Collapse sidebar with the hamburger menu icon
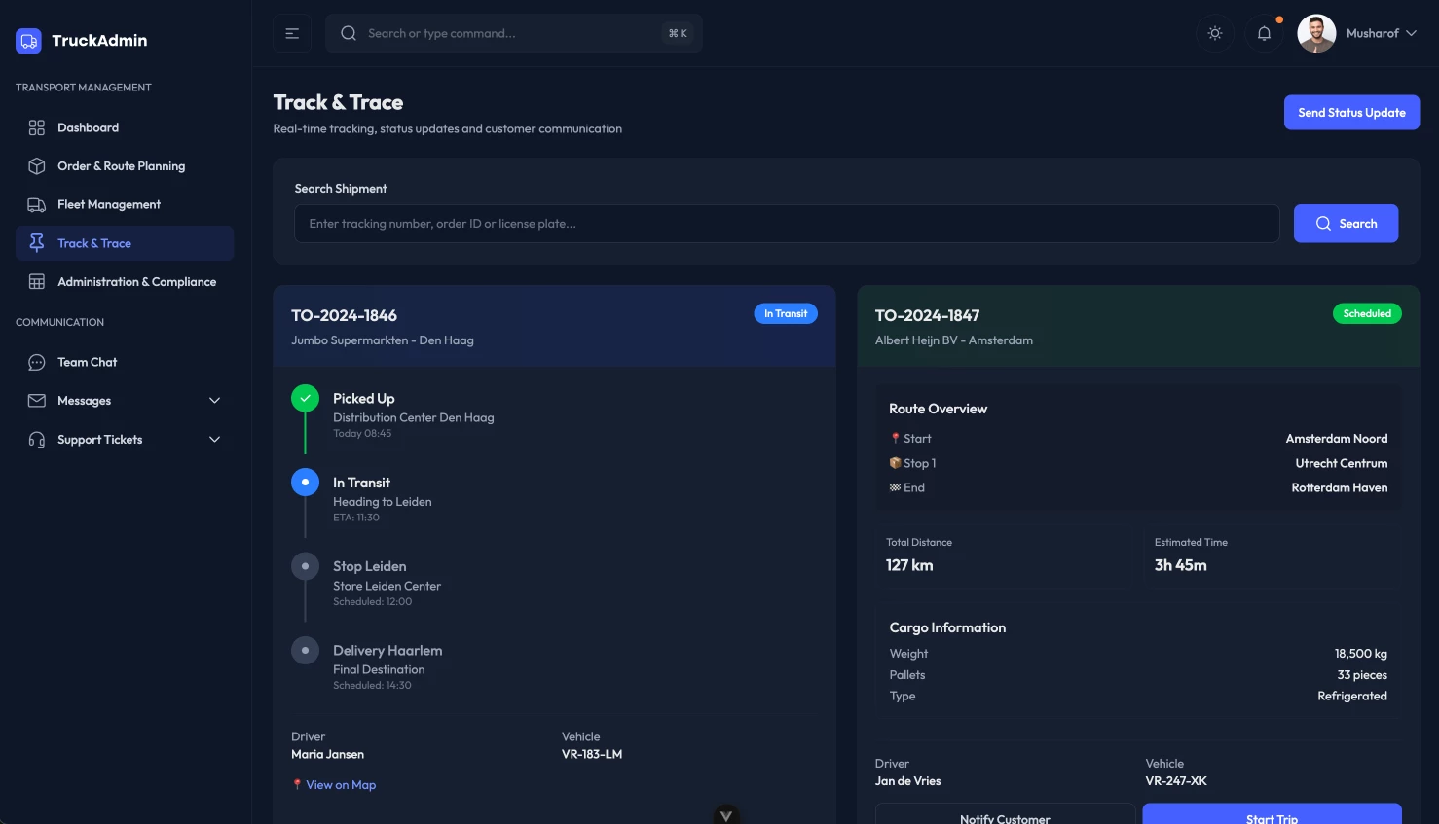 292,33
